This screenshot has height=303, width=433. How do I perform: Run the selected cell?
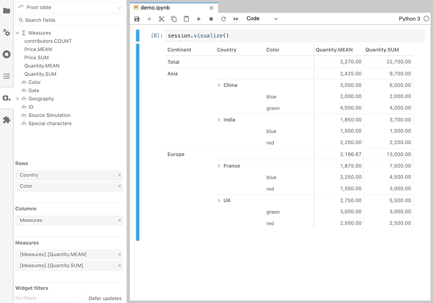point(199,19)
